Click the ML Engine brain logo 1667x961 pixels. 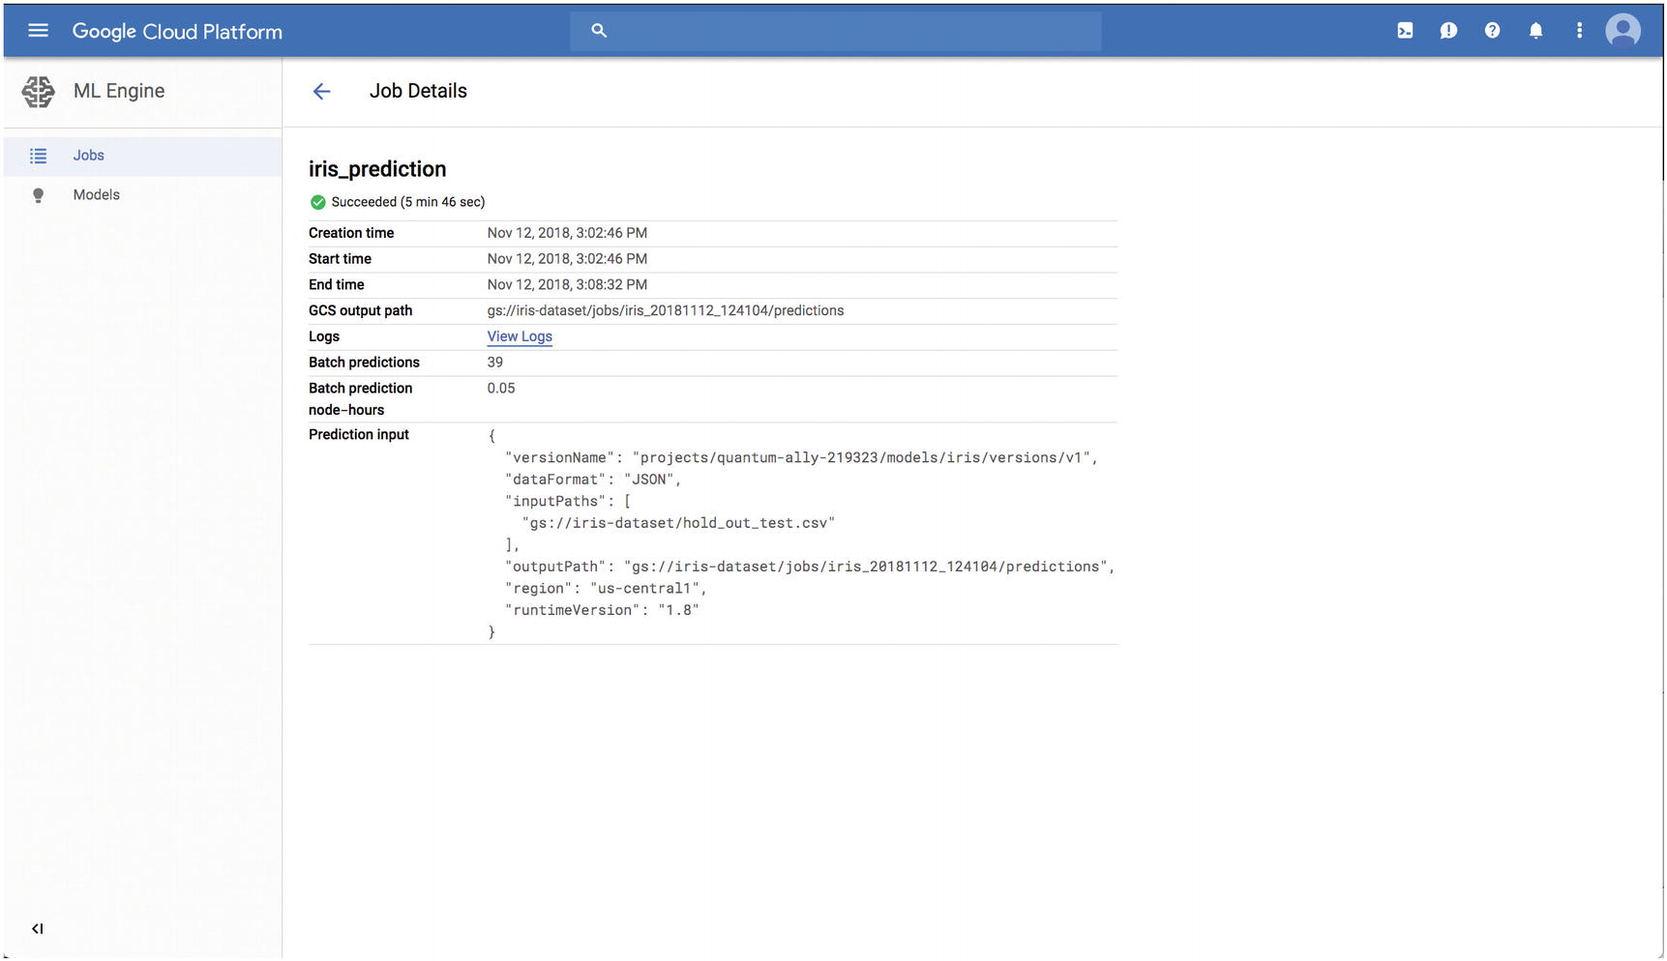[x=39, y=92]
